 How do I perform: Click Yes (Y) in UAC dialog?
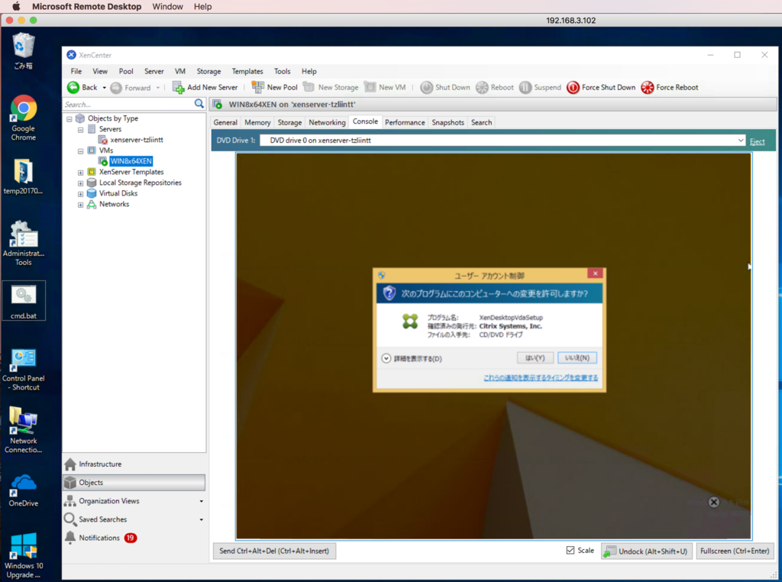pos(535,358)
